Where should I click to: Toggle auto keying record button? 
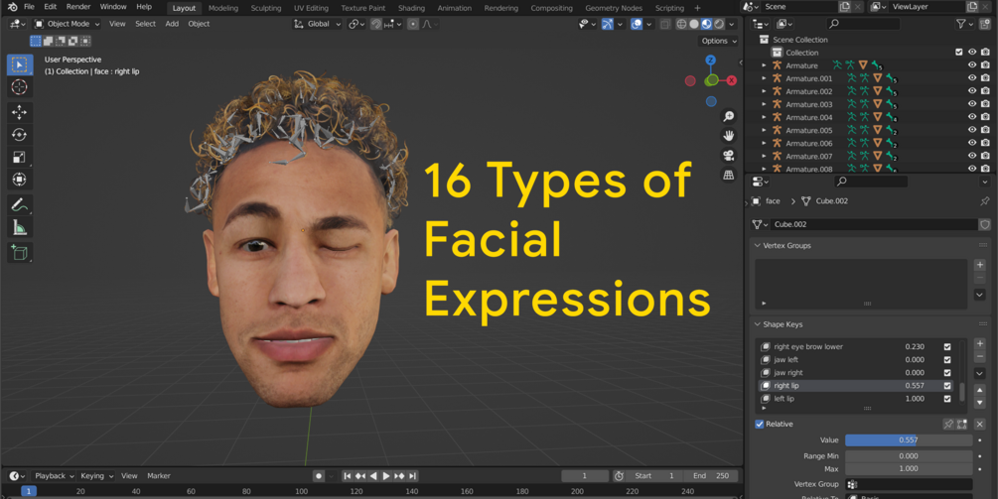click(x=319, y=476)
